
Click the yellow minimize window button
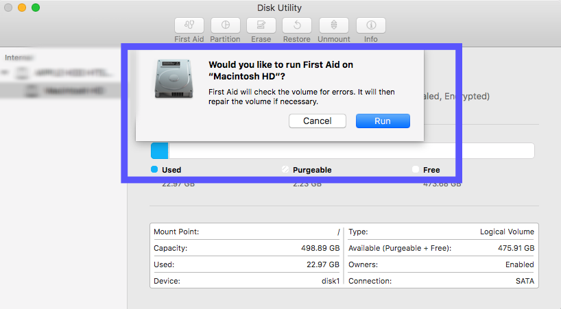(x=22, y=8)
